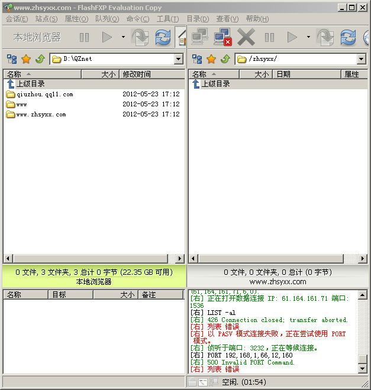Open the 目录(D) menu

tap(198, 19)
